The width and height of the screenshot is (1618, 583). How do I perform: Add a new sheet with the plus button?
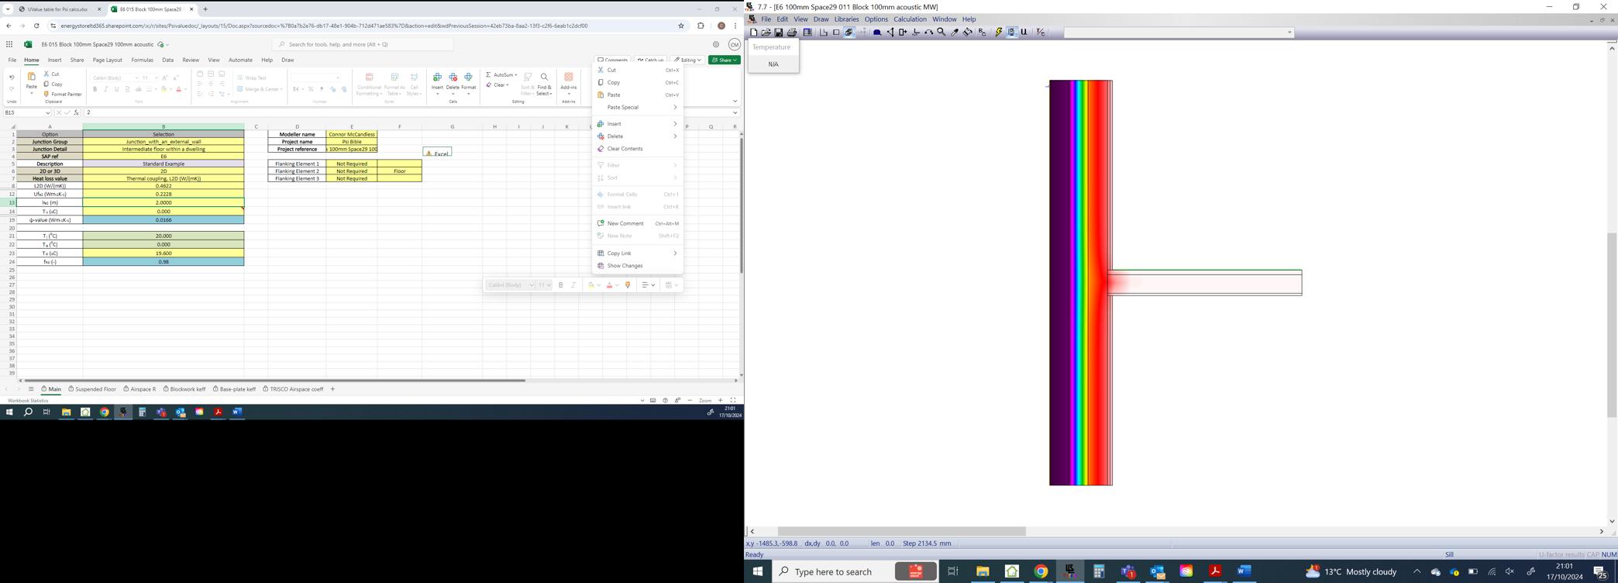(x=332, y=389)
